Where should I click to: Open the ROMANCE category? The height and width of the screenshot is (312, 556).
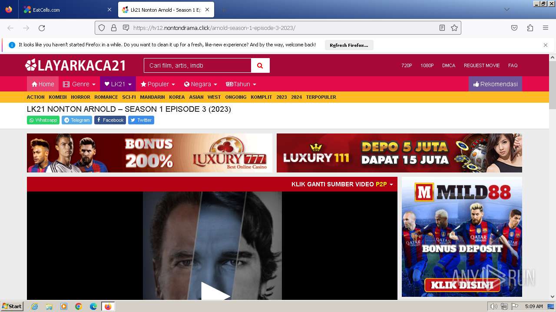point(106,97)
